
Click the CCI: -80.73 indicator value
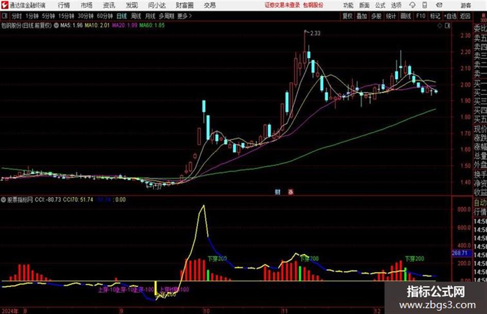pos(48,200)
